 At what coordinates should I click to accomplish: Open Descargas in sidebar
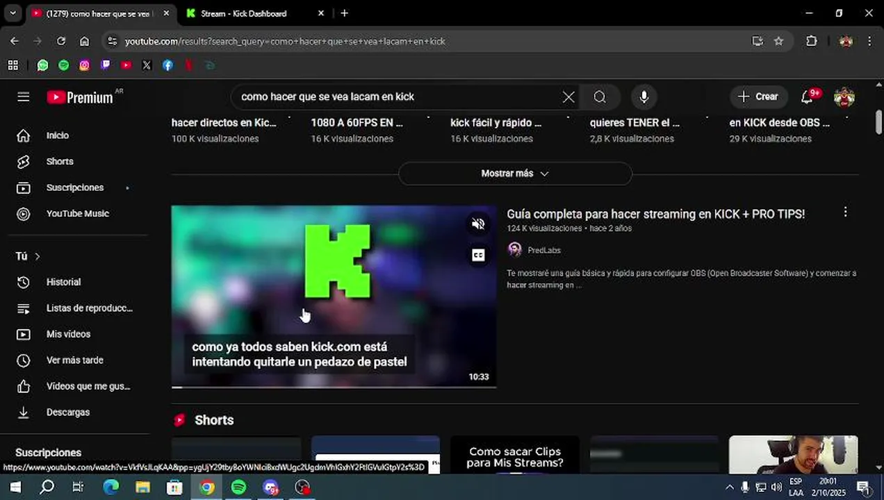pos(68,412)
